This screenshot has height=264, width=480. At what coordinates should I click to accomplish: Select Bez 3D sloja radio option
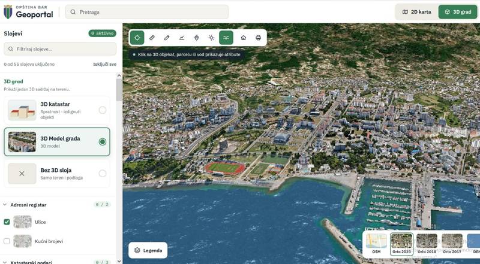103,174
